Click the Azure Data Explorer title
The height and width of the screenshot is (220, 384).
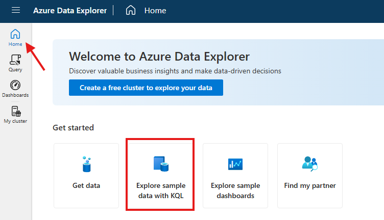[x=69, y=11]
